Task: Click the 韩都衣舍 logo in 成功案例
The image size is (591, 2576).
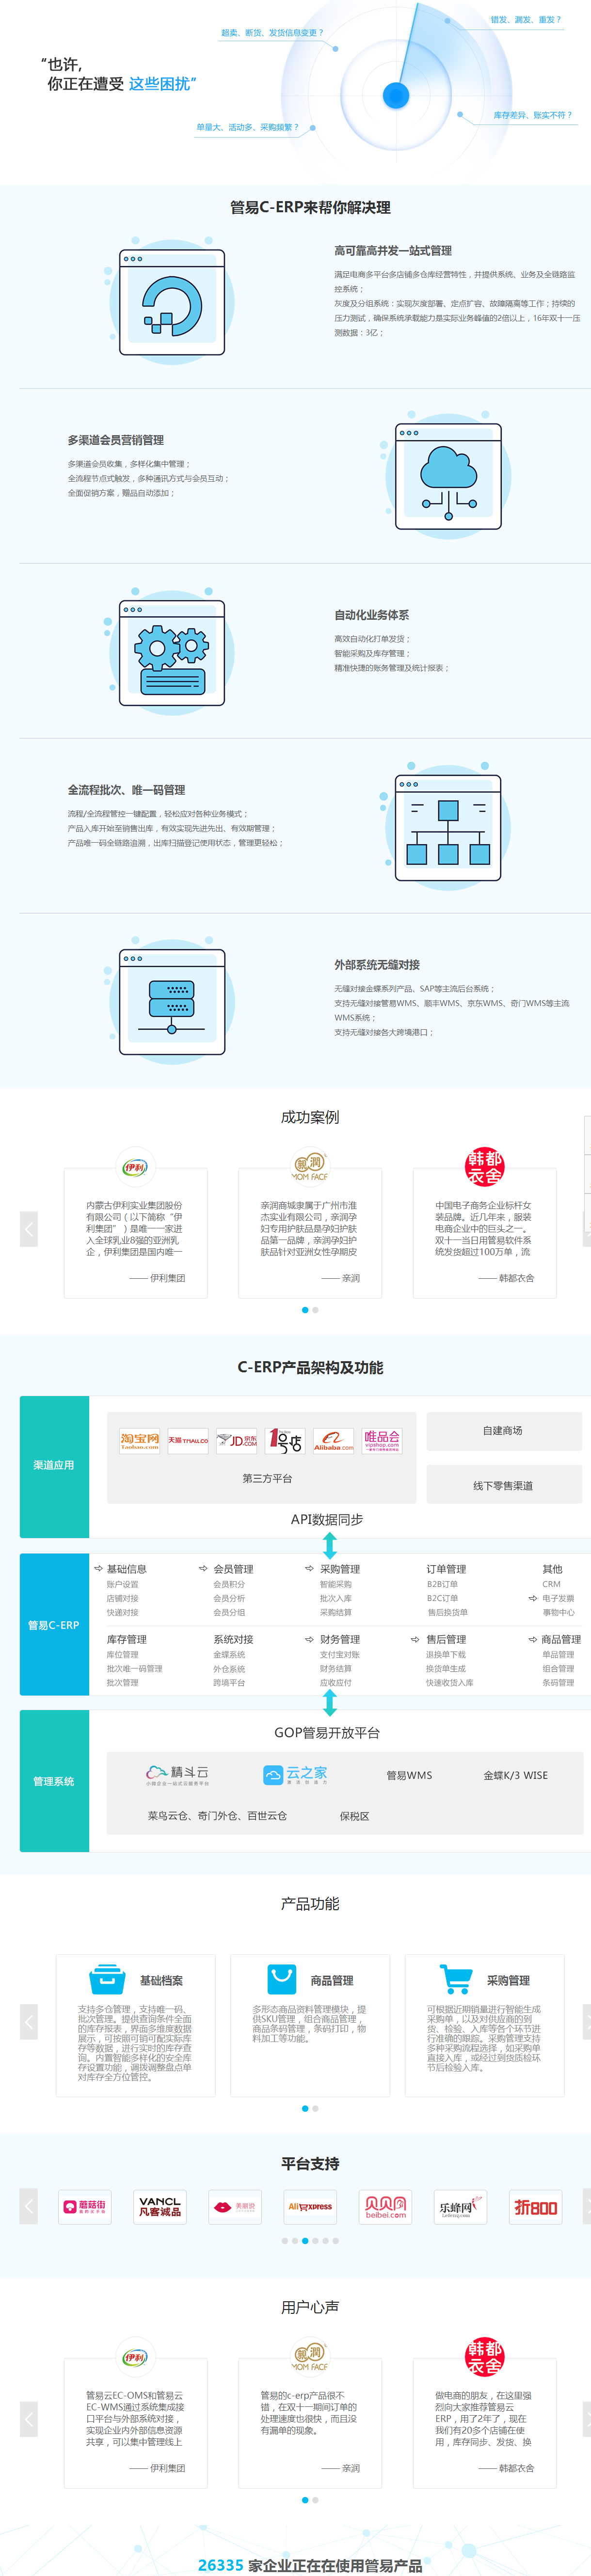Action: pos(485,1166)
